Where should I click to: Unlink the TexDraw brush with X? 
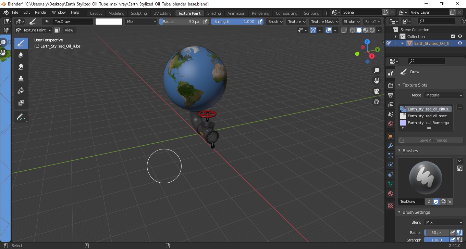[450, 201]
